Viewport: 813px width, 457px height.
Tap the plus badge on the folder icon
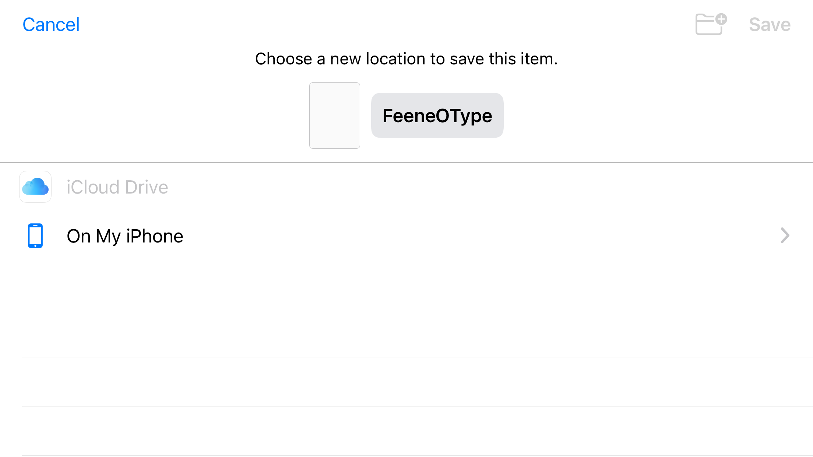coord(721,19)
